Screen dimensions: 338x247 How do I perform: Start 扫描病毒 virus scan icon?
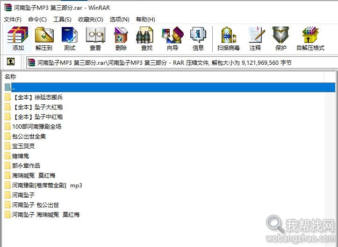(229, 39)
